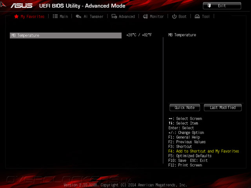Click the F4 Add to Shortcut hint
The width and height of the screenshot is (251, 188).
click(204, 151)
